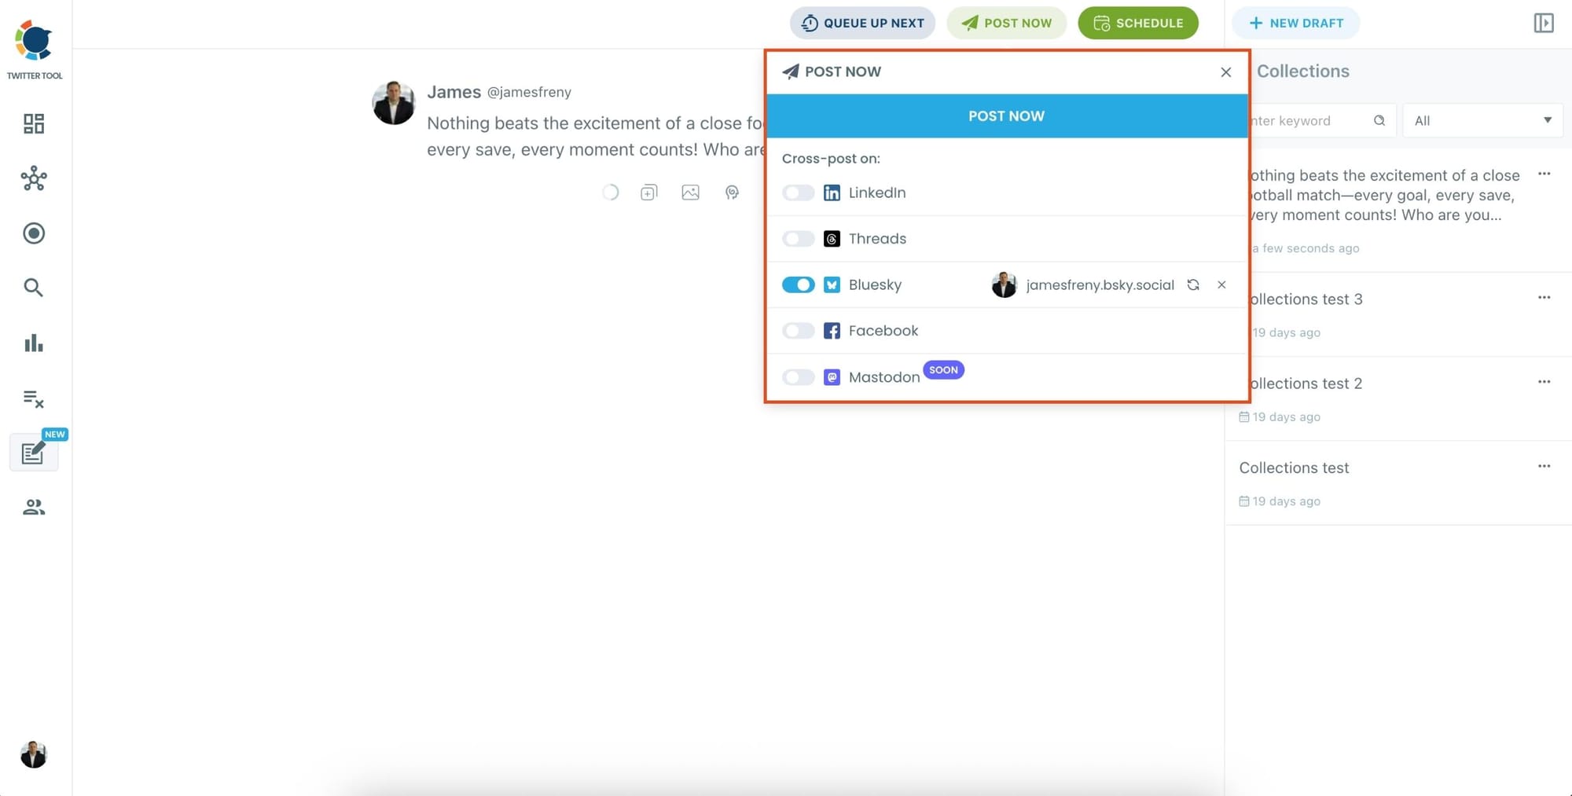The width and height of the screenshot is (1572, 796).
Task: Toggle the right panel collapse icon
Action: click(1544, 23)
